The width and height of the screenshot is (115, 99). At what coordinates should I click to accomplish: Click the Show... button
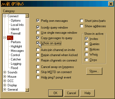[94, 71]
